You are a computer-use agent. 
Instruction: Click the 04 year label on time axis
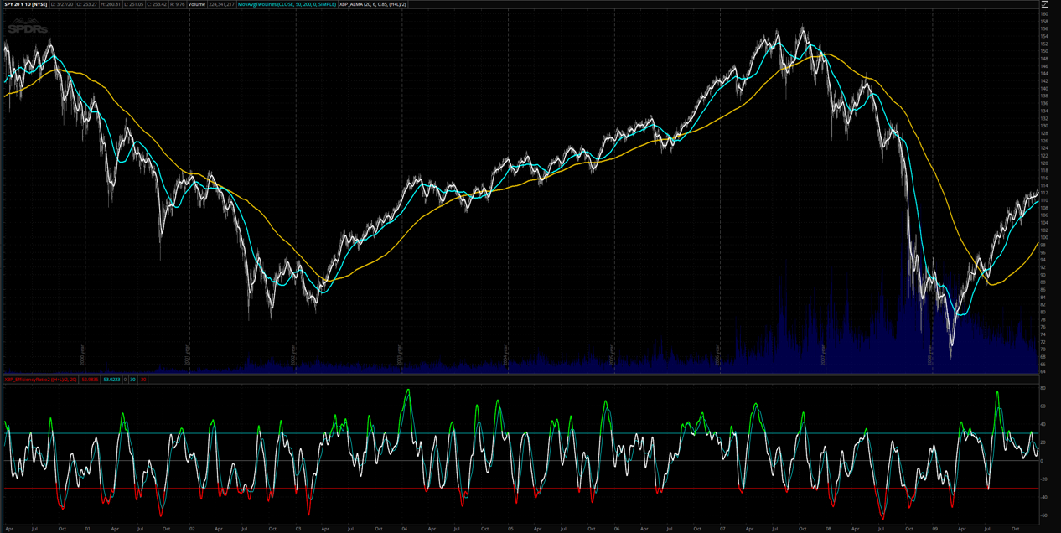click(x=405, y=528)
